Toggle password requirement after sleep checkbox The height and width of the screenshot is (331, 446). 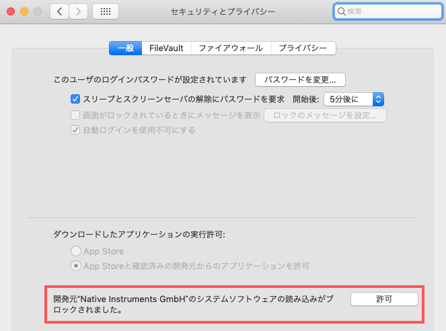(75, 99)
